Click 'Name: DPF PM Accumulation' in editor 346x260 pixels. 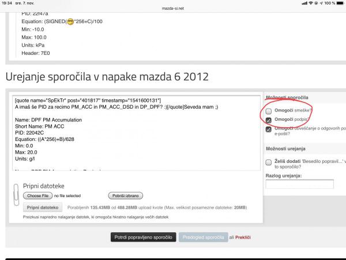click(48, 120)
